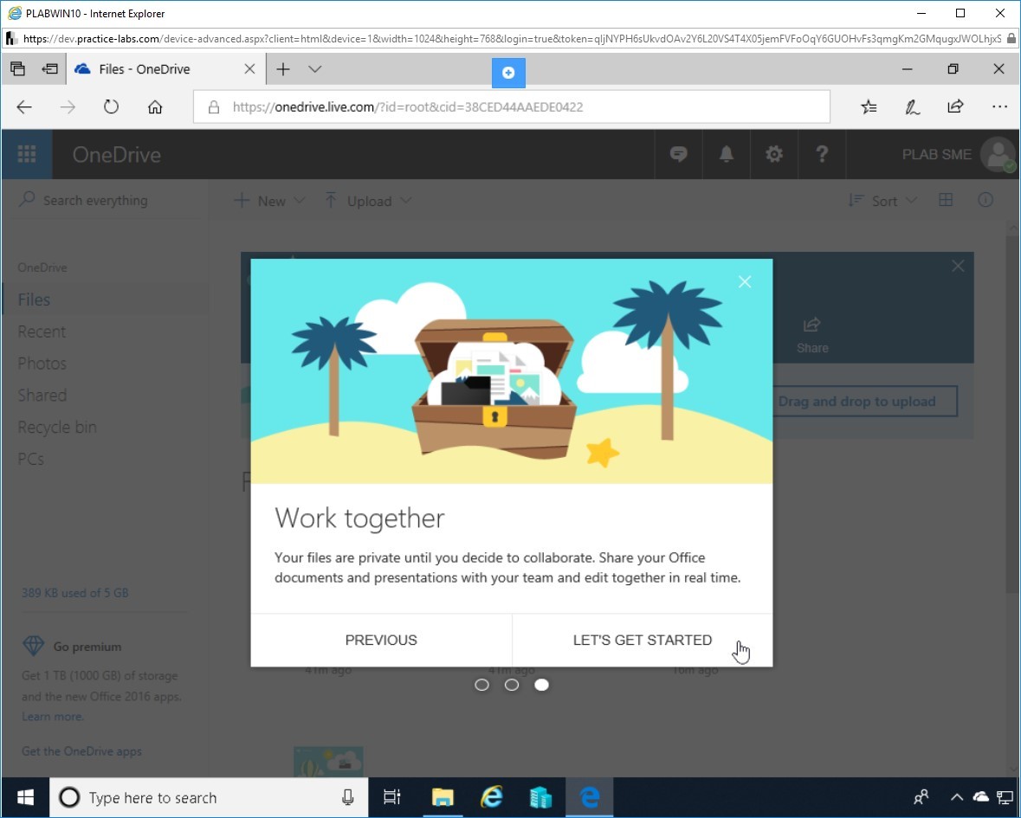Image resolution: width=1021 pixels, height=818 pixels.
Task: Open the Edge favorites hub
Action: (x=869, y=107)
